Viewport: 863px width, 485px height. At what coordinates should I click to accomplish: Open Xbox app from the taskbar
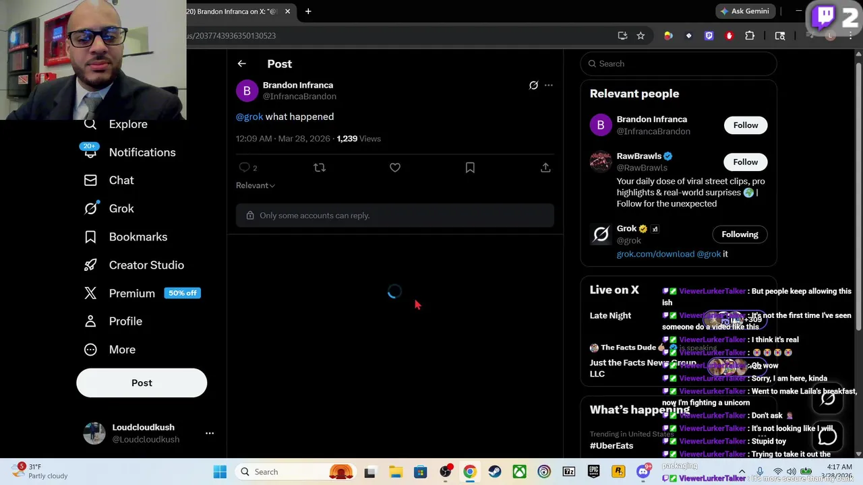(x=519, y=472)
